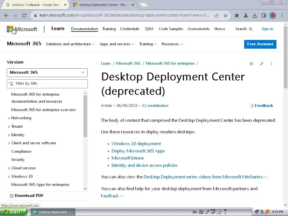
Task: Open the Compliance tree item
Action: pyautogui.click(x=21, y=152)
